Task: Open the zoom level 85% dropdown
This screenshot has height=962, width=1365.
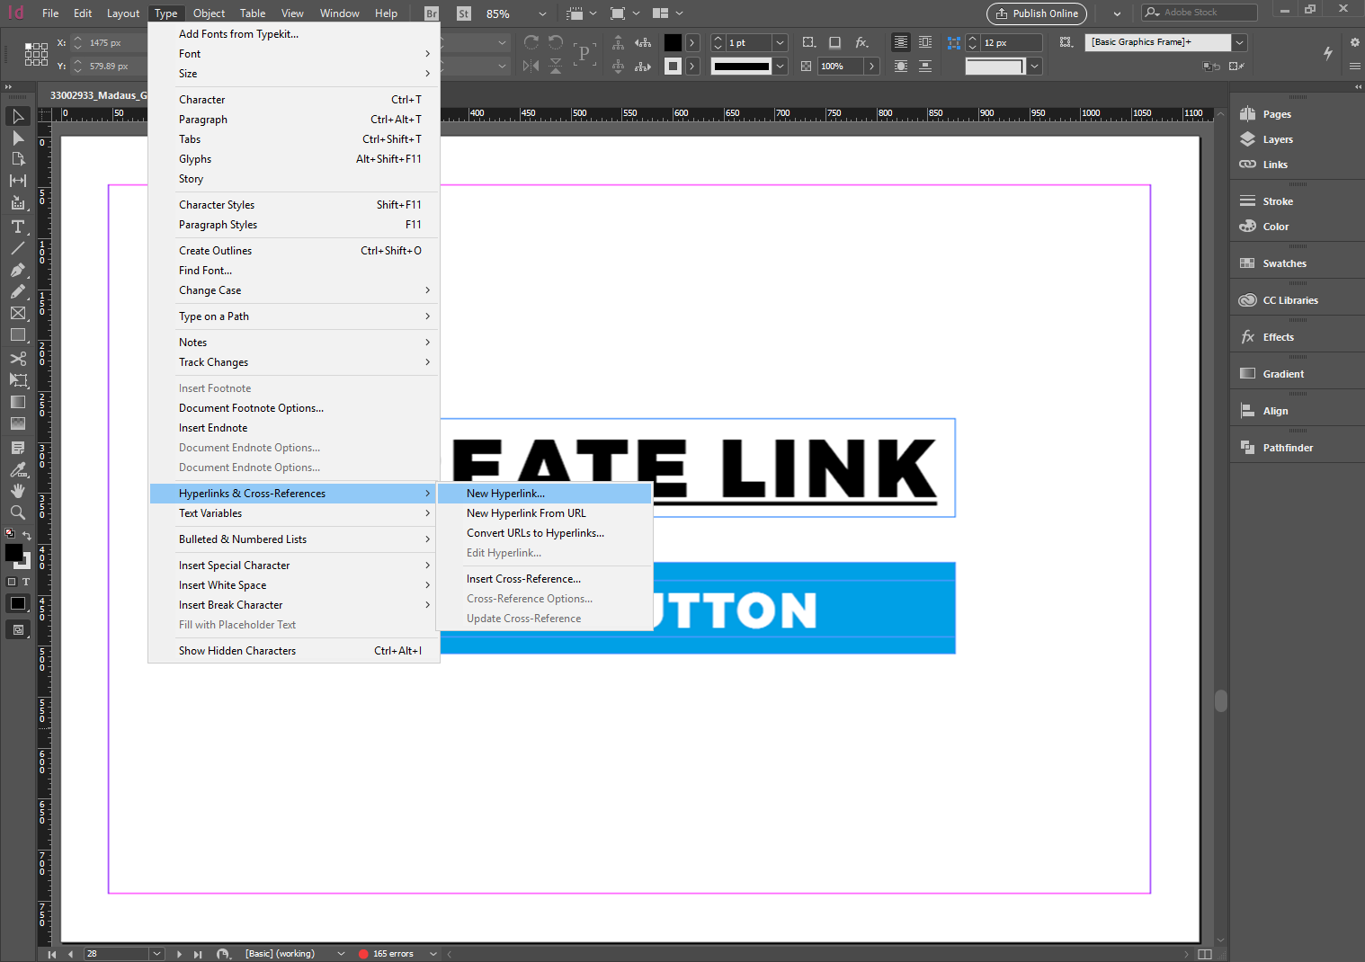Action: (542, 13)
